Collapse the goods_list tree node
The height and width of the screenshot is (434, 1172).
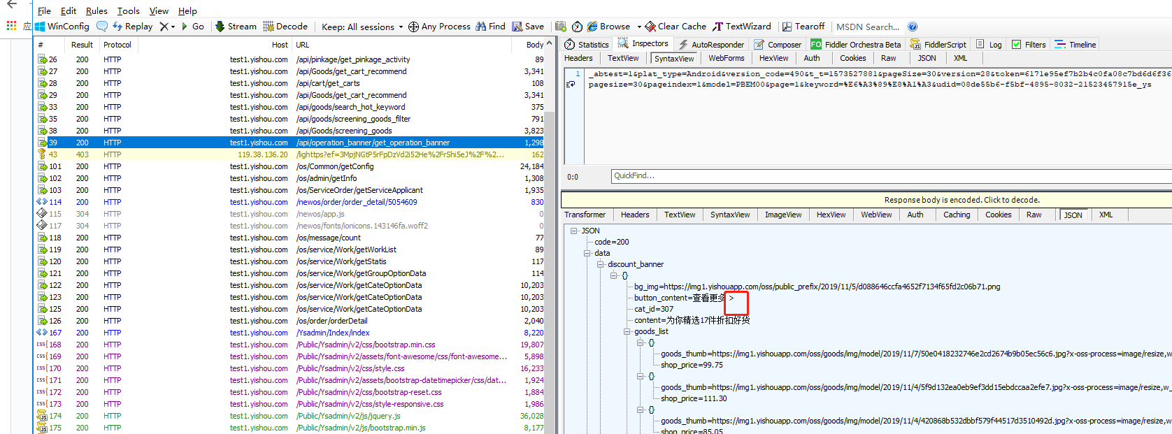(x=627, y=331)
